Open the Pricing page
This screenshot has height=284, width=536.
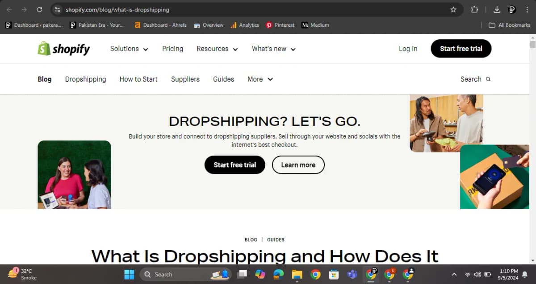(x=172, y=49)
